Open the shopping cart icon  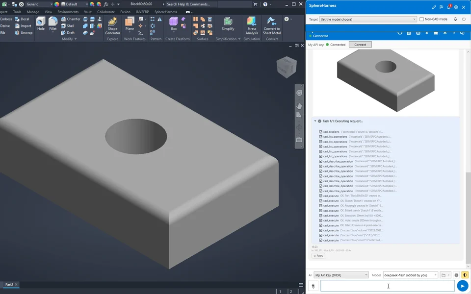point(255,4)
